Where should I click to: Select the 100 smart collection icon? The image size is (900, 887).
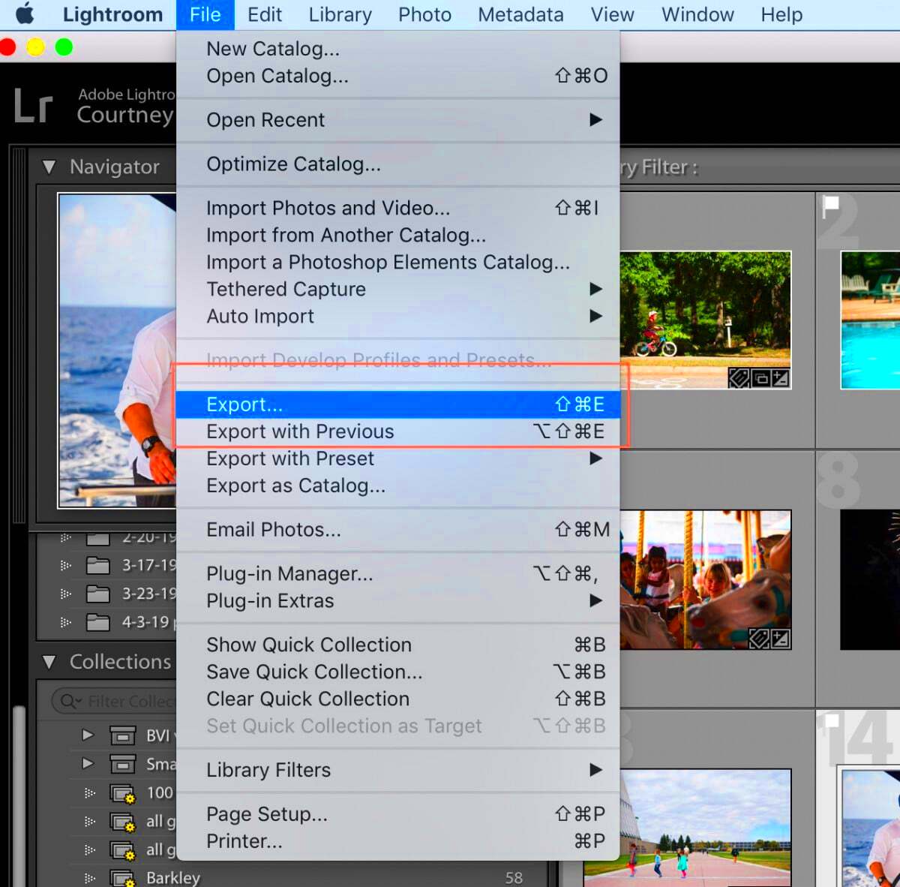point(122,793)
